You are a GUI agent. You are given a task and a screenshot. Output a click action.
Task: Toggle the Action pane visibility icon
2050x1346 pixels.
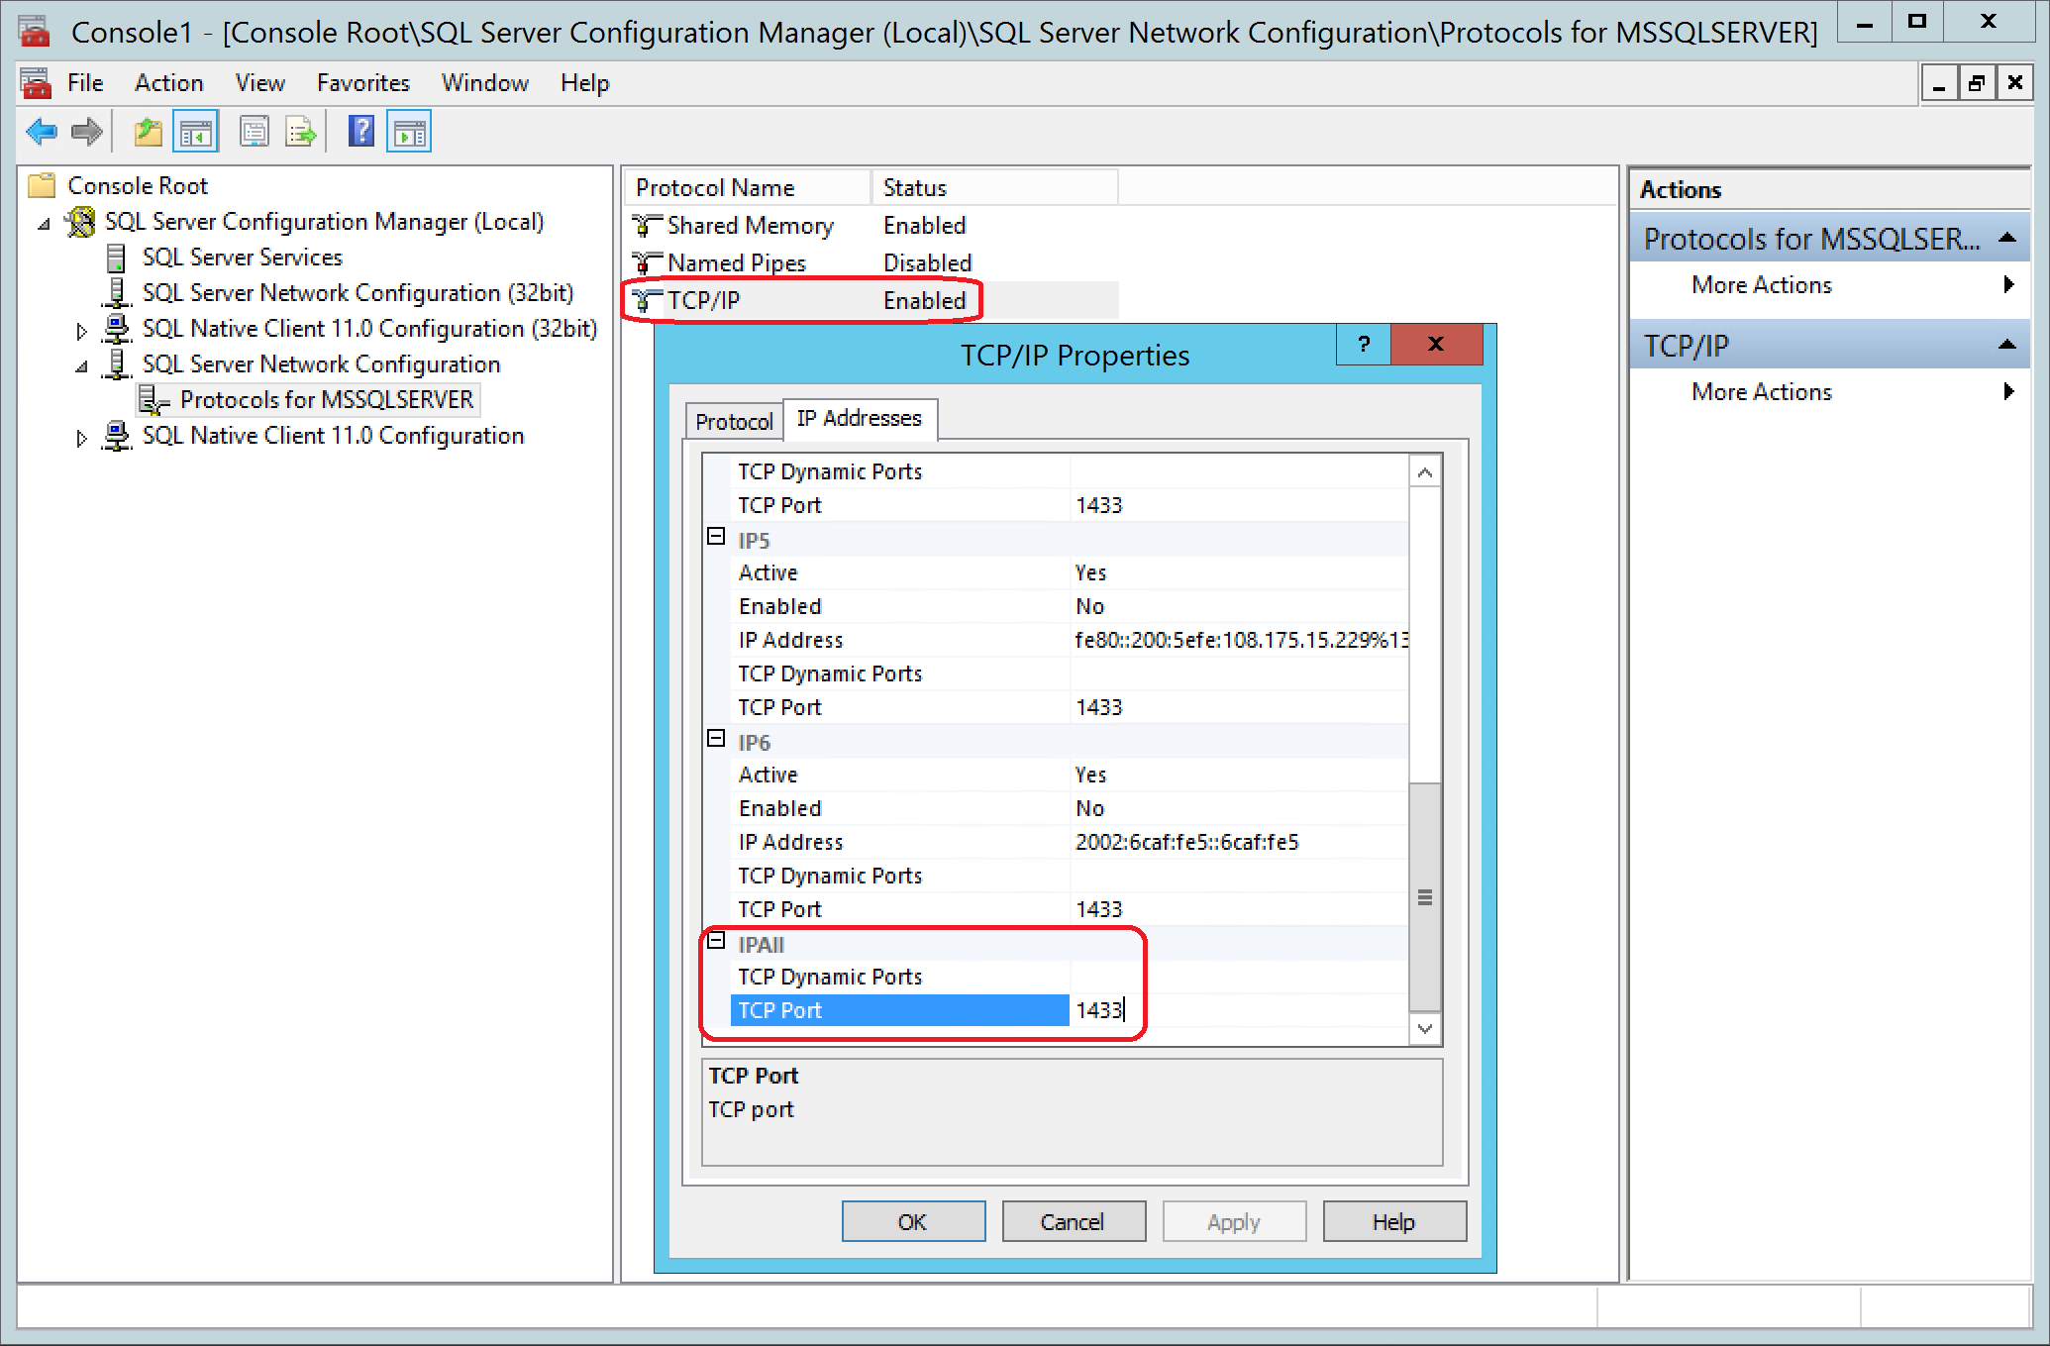[409, 130]
